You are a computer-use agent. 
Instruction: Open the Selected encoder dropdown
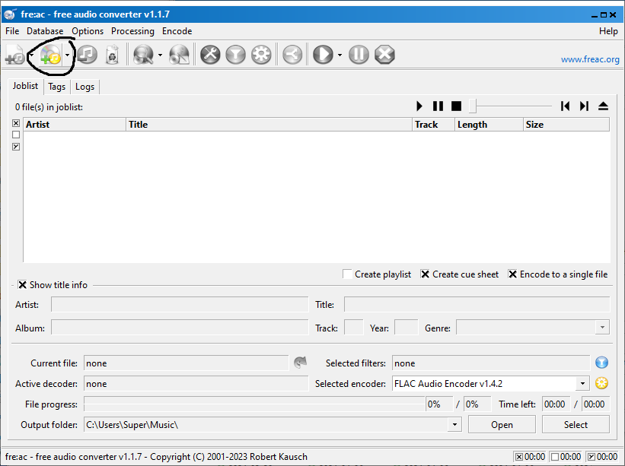tap(582, 384)
